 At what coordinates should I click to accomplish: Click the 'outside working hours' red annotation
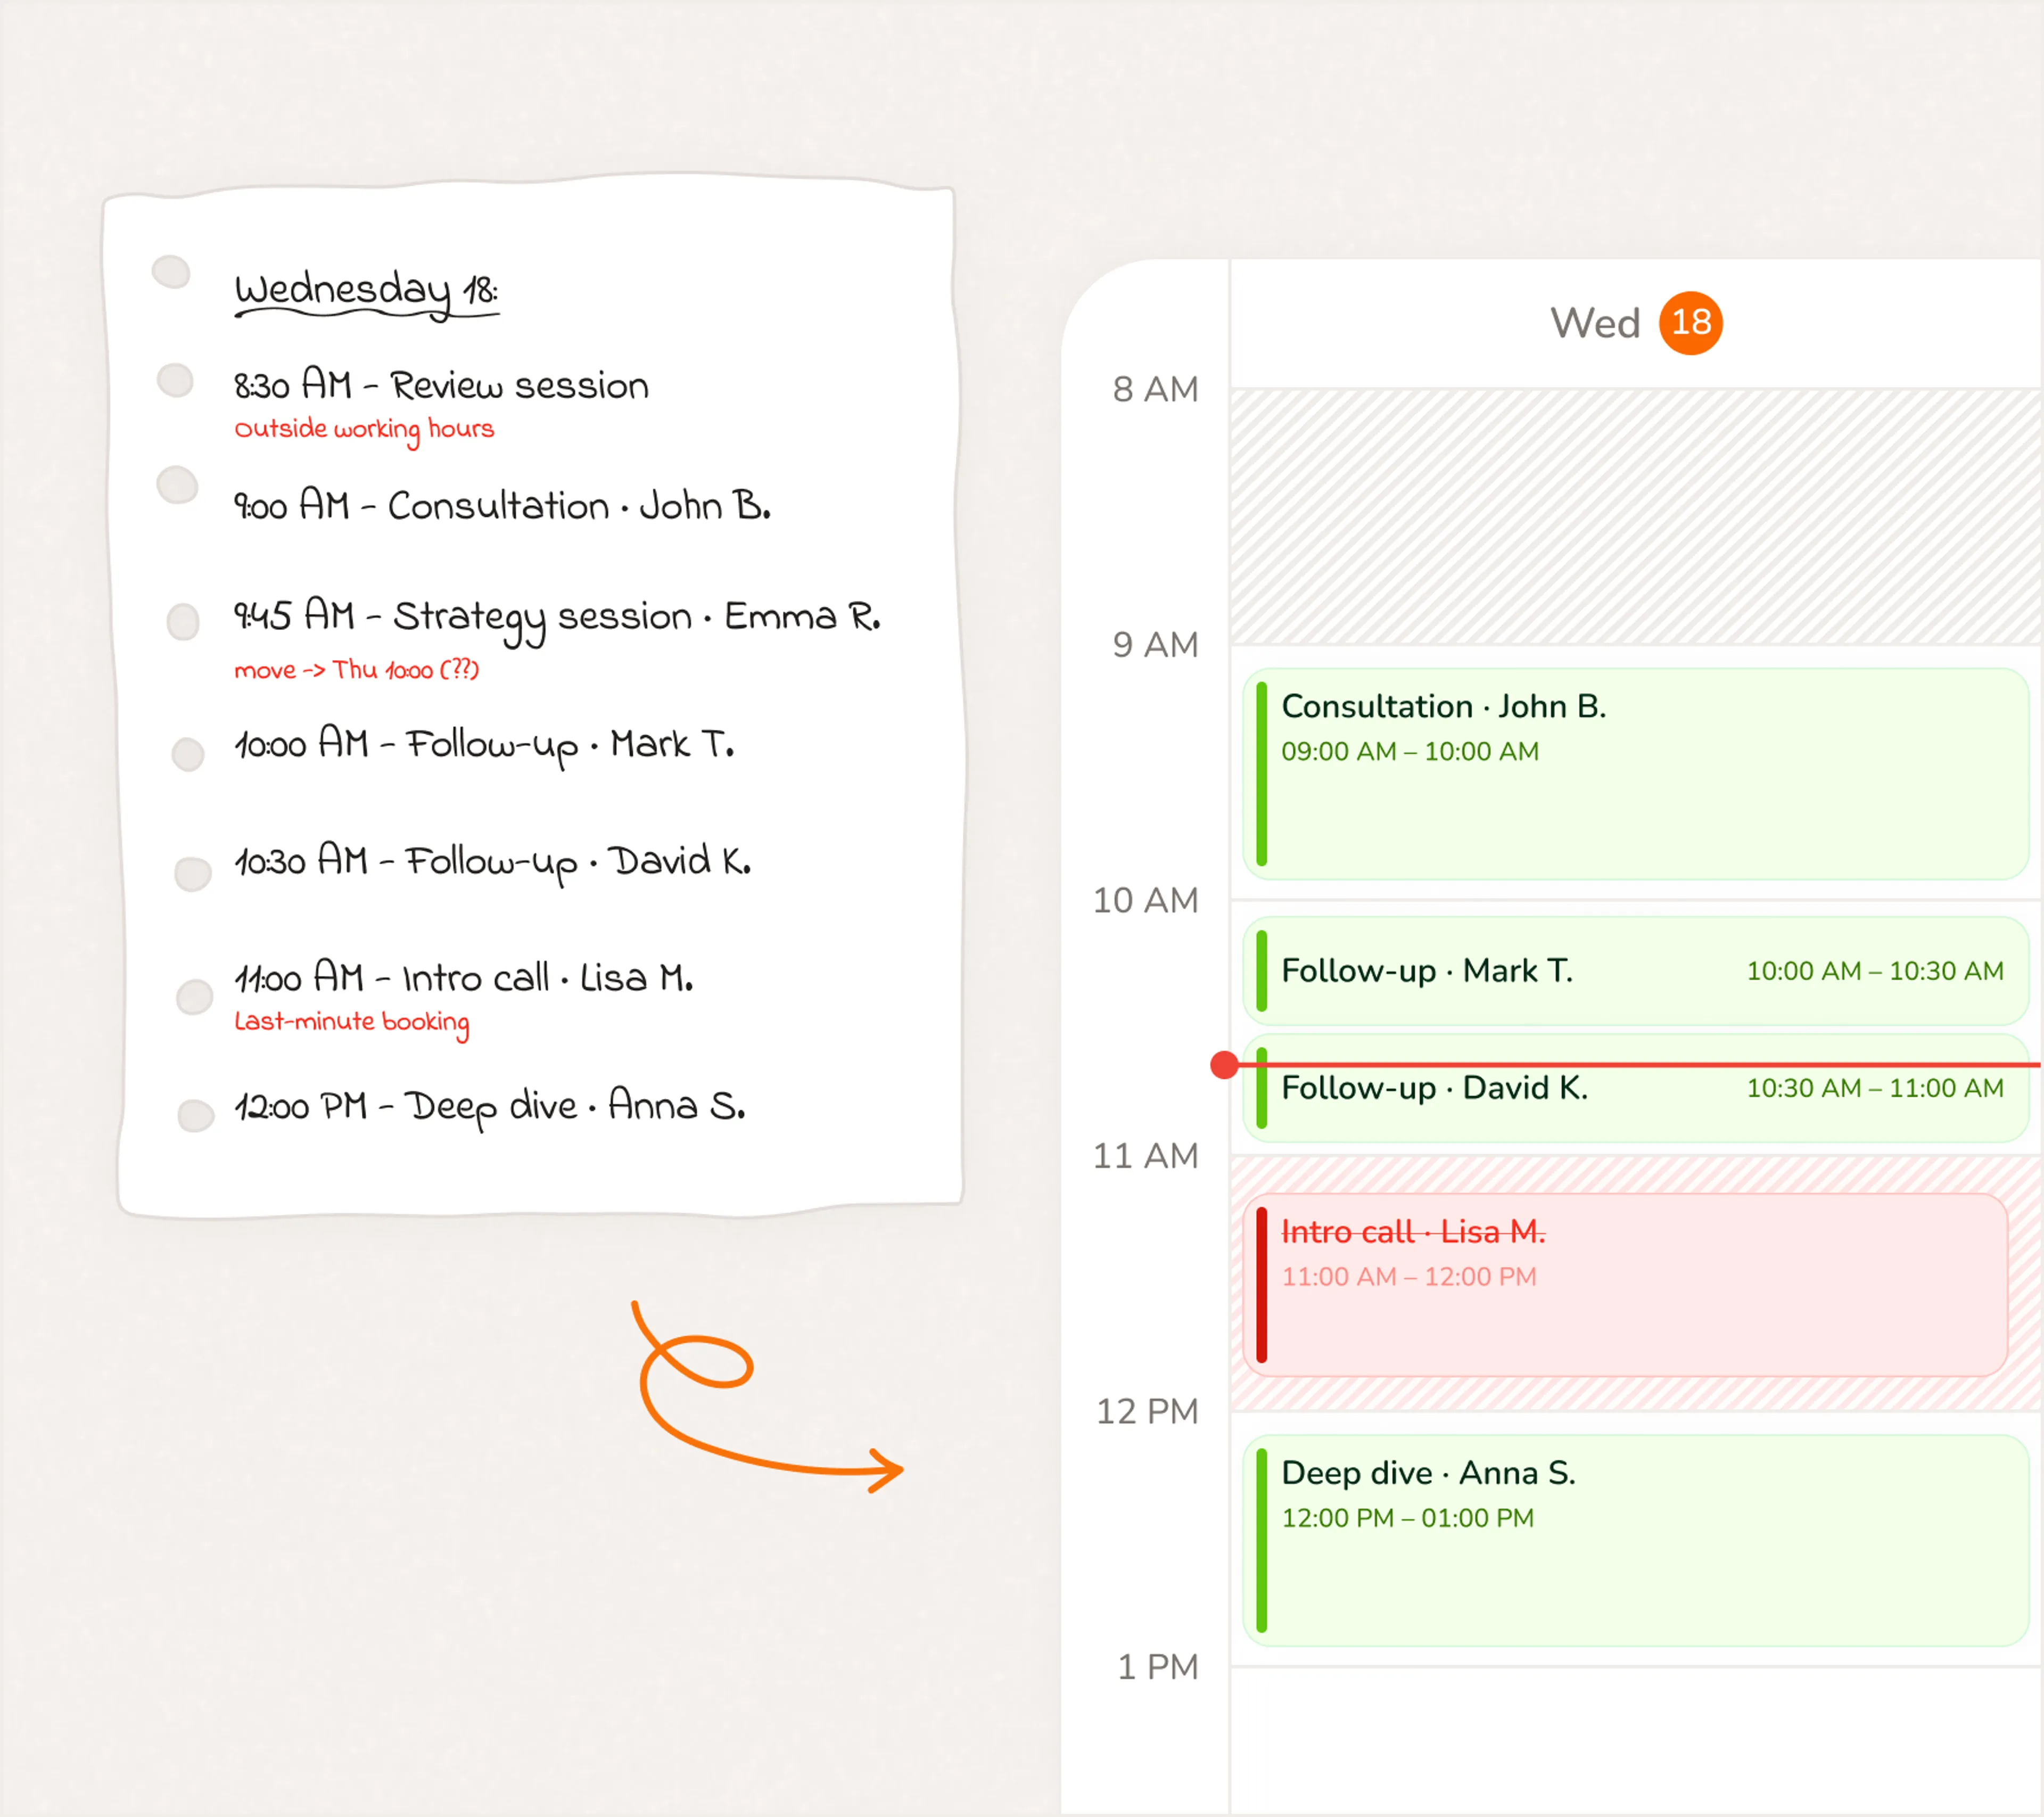tap(364, 430)
